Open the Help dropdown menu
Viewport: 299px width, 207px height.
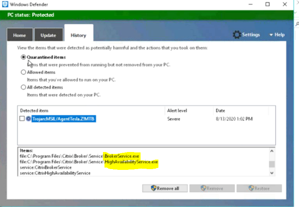point(277,35)
